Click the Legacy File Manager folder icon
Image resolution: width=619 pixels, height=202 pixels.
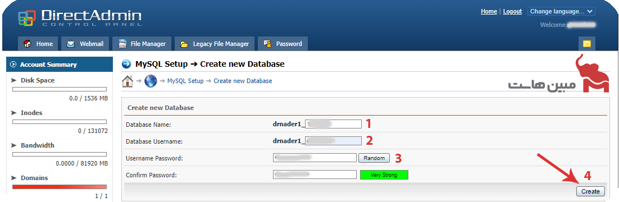(x=184, y=44)
